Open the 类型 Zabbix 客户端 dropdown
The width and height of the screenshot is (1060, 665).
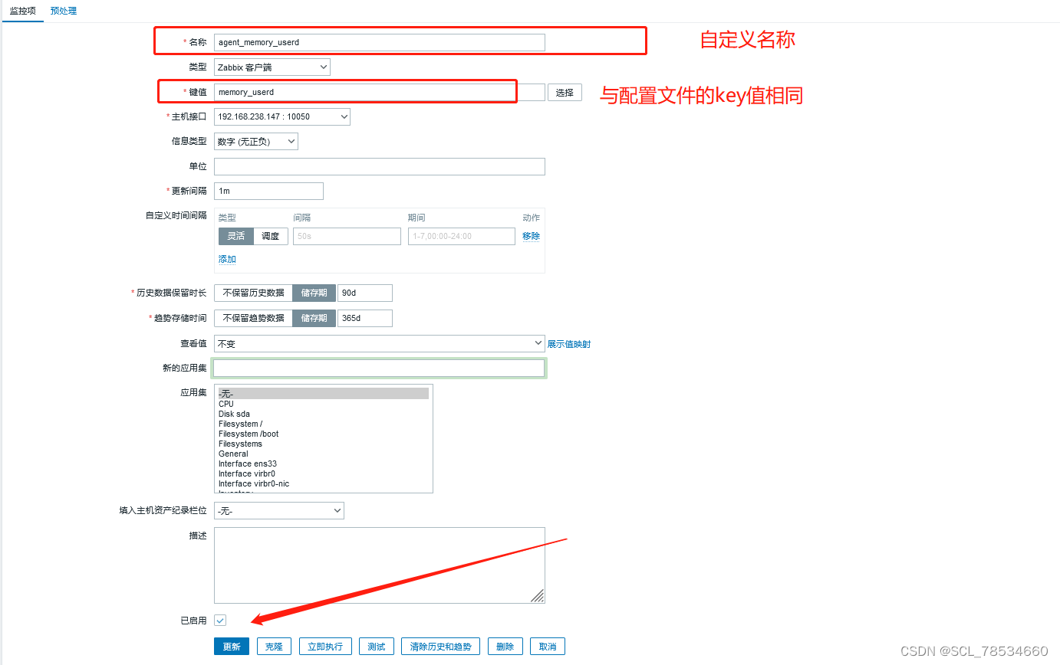272,67
